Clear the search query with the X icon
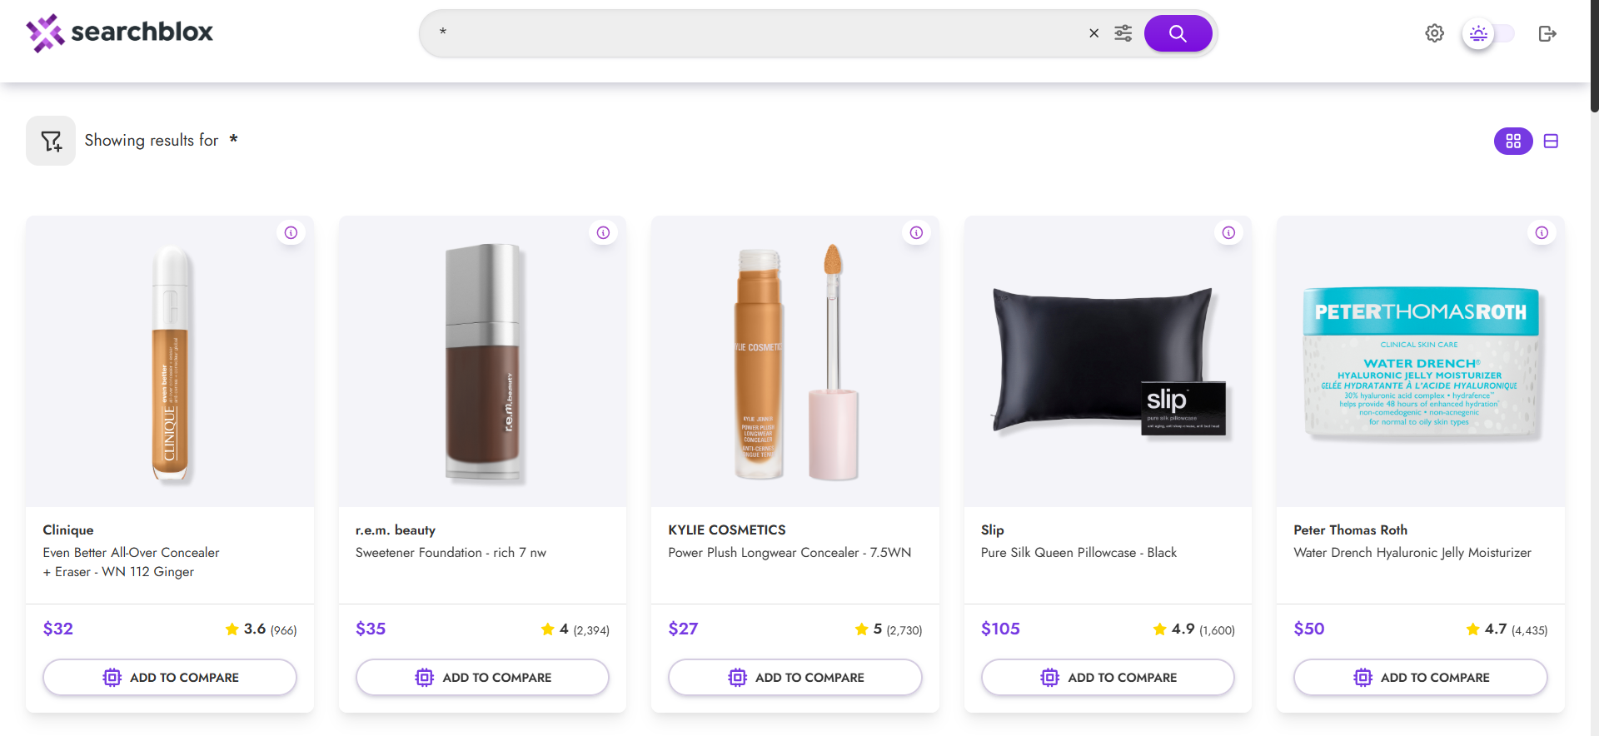 pyautogui.click(x=1093, y=33)
